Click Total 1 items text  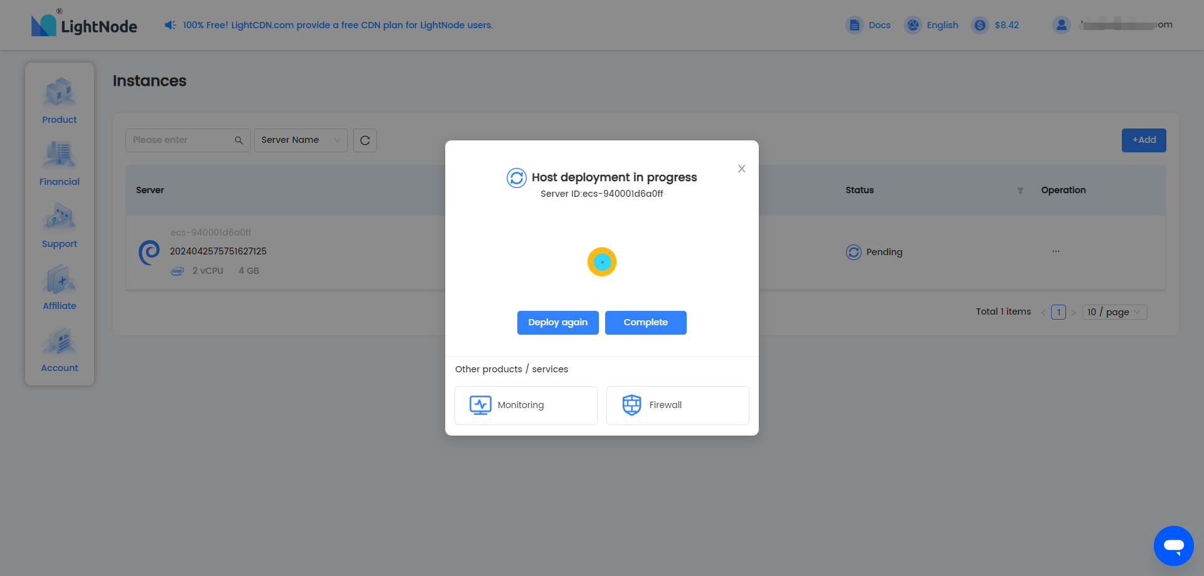coord(1003,312)
